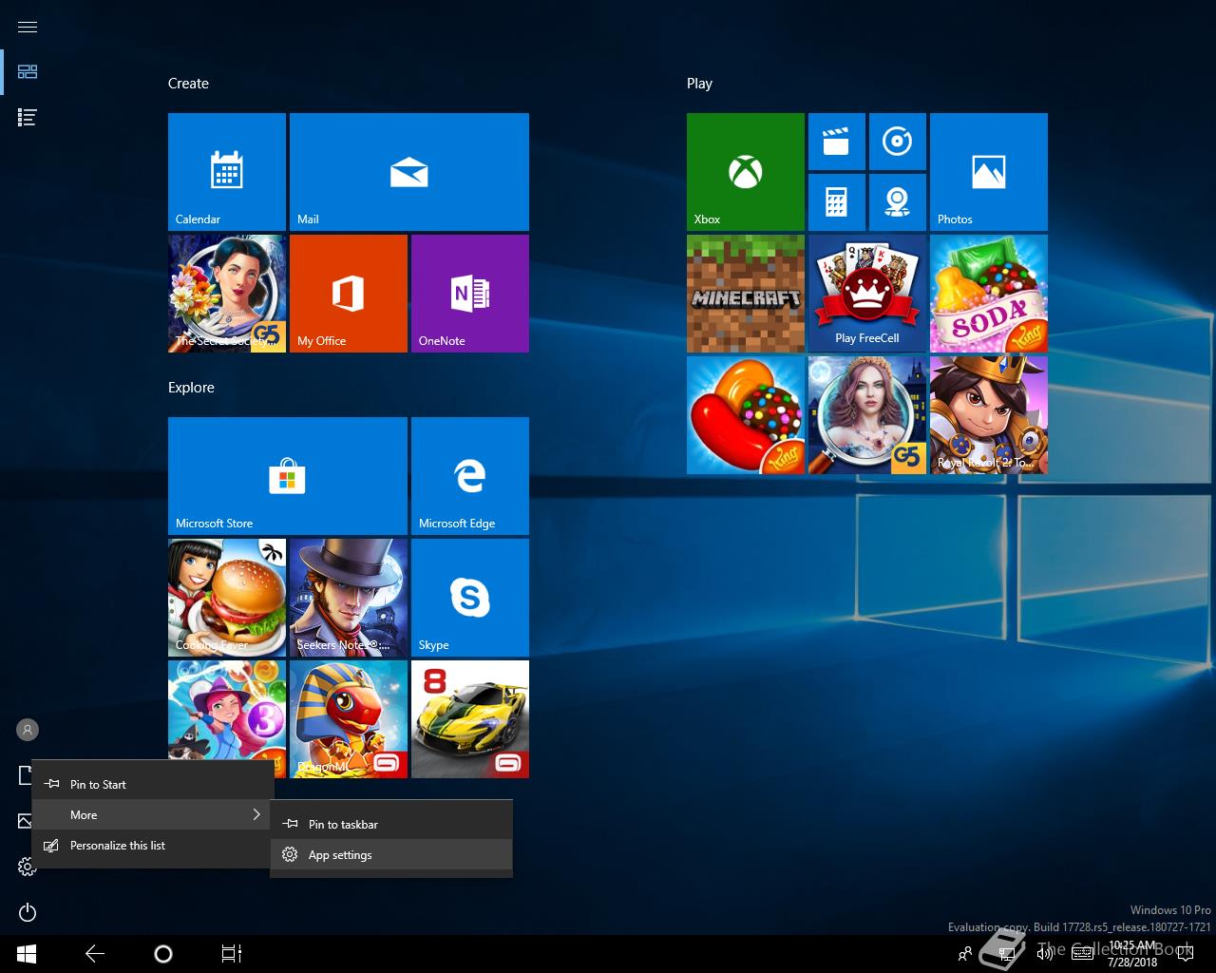Open the Dragon Mania game tile

(x=349, y=719)
